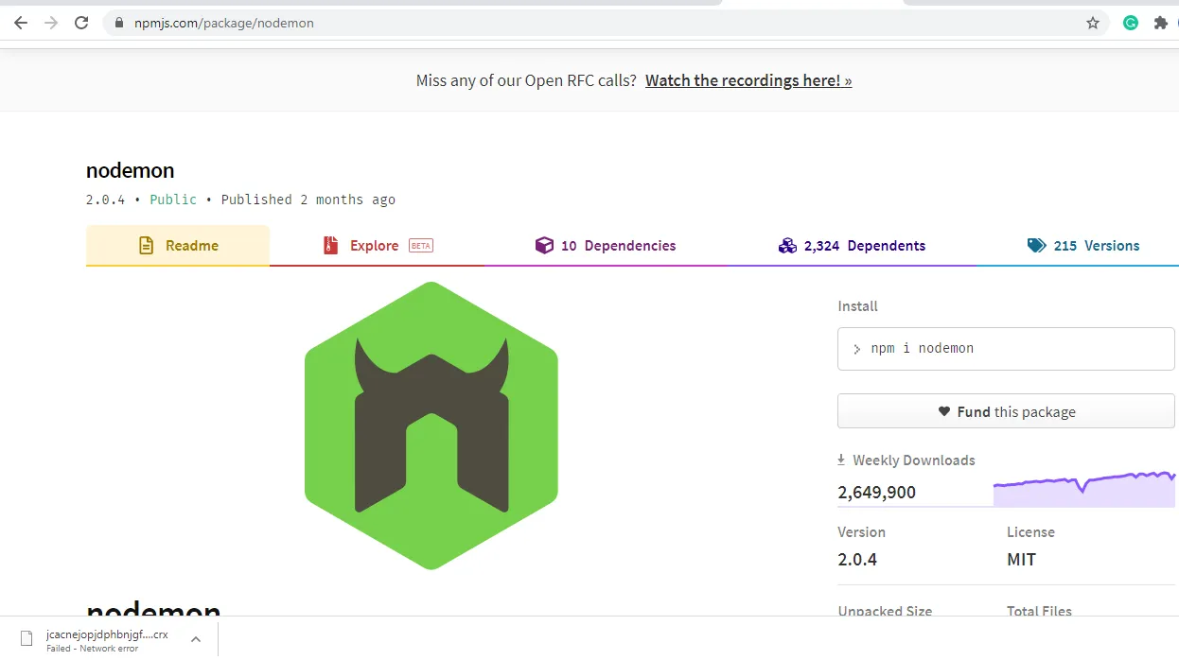This screenshot has width=1179, height=660.
Task: Switch to the Readme tab
Action: [178, 246]
